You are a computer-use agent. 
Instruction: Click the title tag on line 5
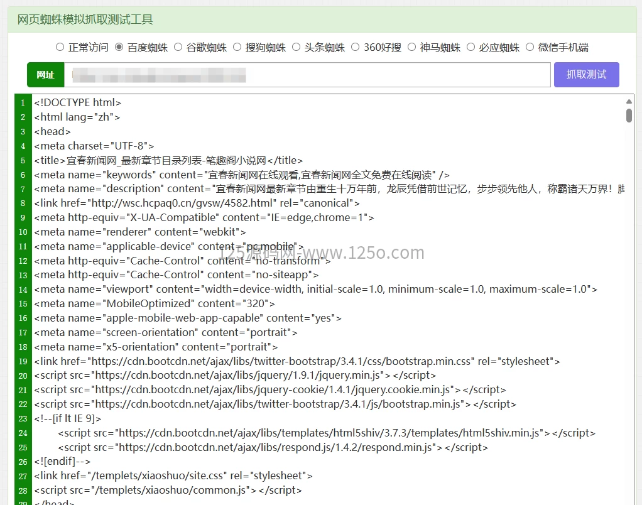click(x=168, y=160)
